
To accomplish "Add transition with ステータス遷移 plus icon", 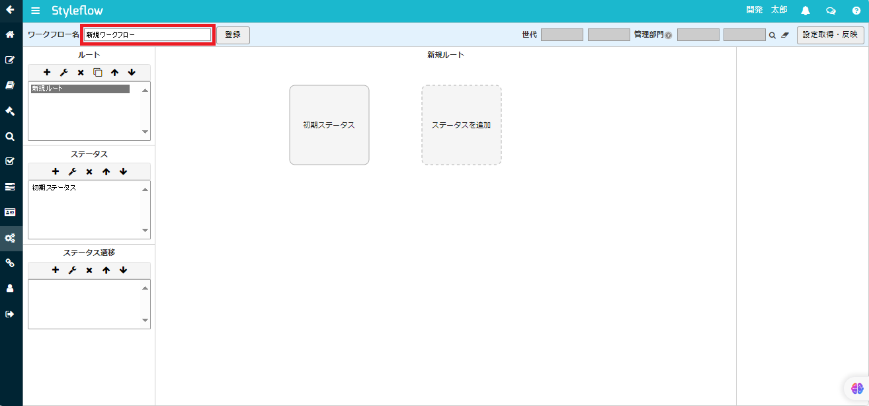I will pyautogui.click(x=56, y=270).
